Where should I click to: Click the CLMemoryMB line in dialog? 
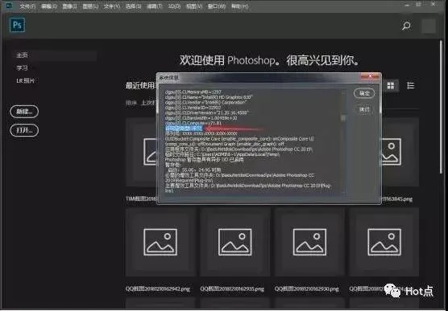(193, 92)
